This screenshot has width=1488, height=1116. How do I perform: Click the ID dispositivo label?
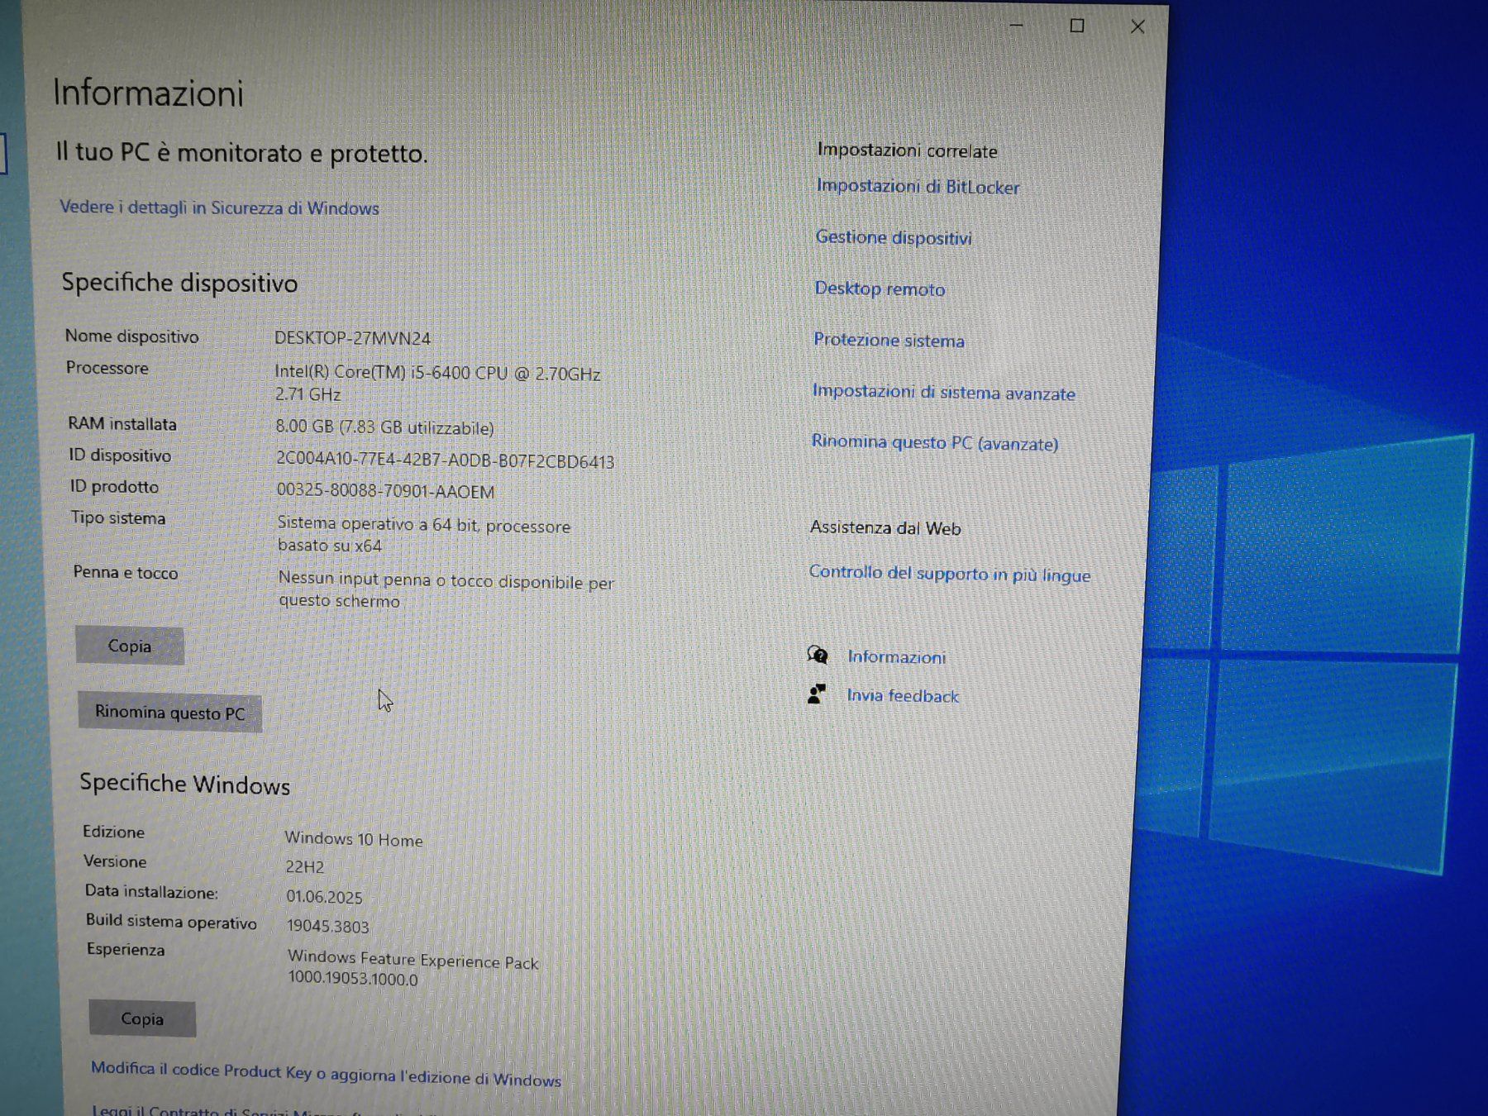[x=120, y=455]
